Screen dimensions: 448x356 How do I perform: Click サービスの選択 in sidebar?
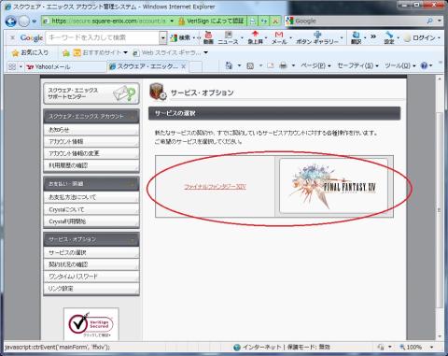[91, 252]
